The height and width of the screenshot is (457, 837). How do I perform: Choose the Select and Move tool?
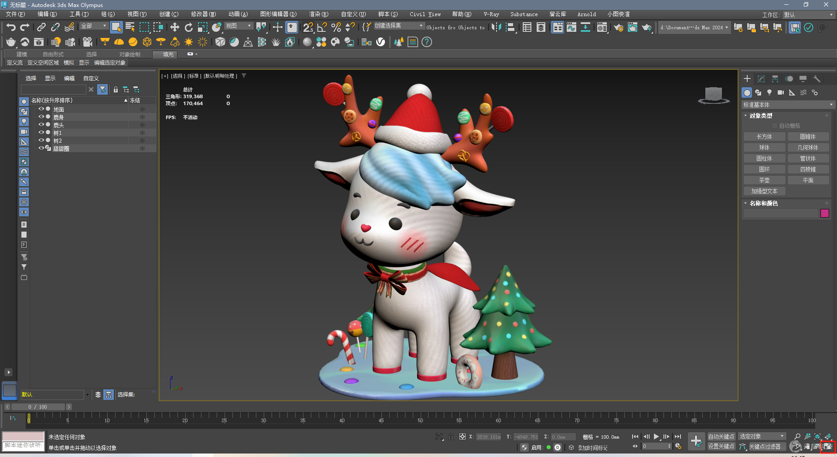pos(175,27)
